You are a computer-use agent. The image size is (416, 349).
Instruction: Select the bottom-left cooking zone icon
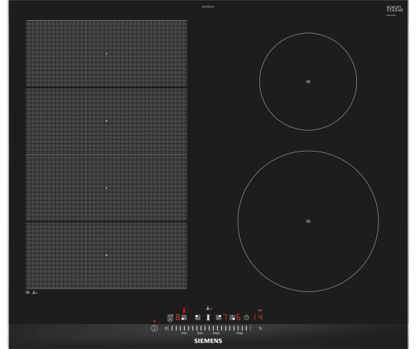tap(184, 318)
